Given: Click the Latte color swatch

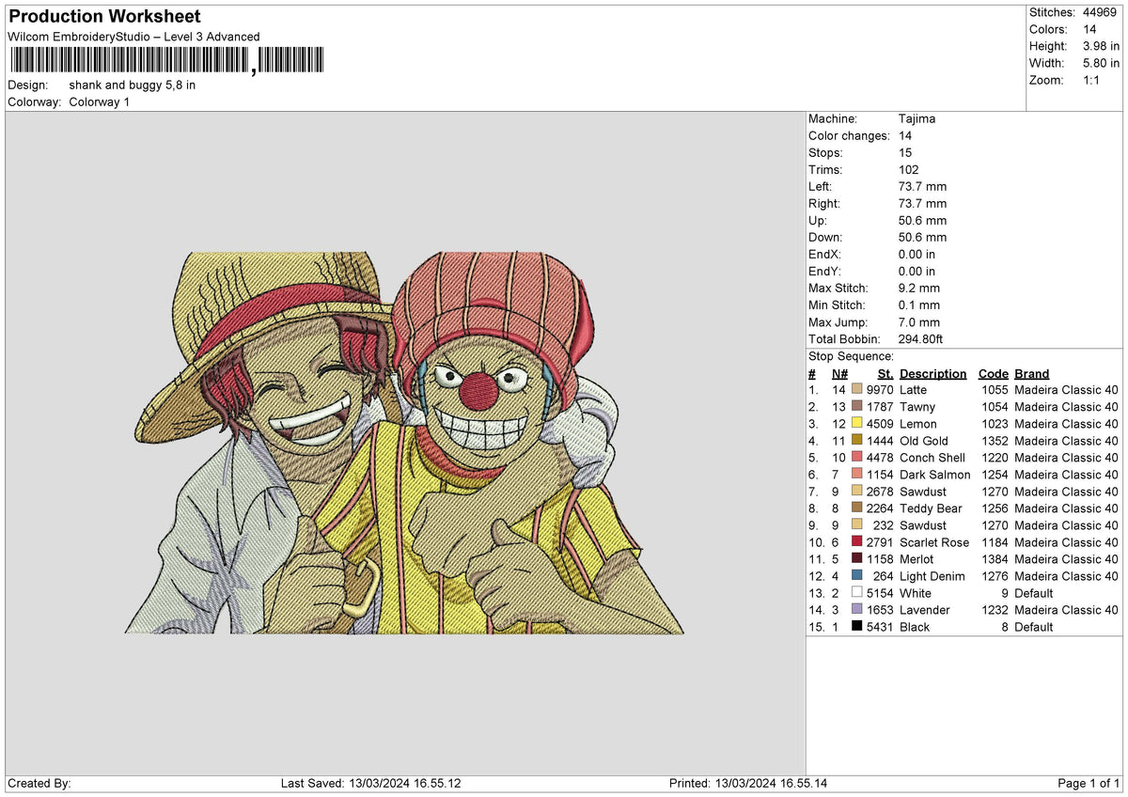Looking at the screenshot, I should pyautogui.click(x=856, y=390).
